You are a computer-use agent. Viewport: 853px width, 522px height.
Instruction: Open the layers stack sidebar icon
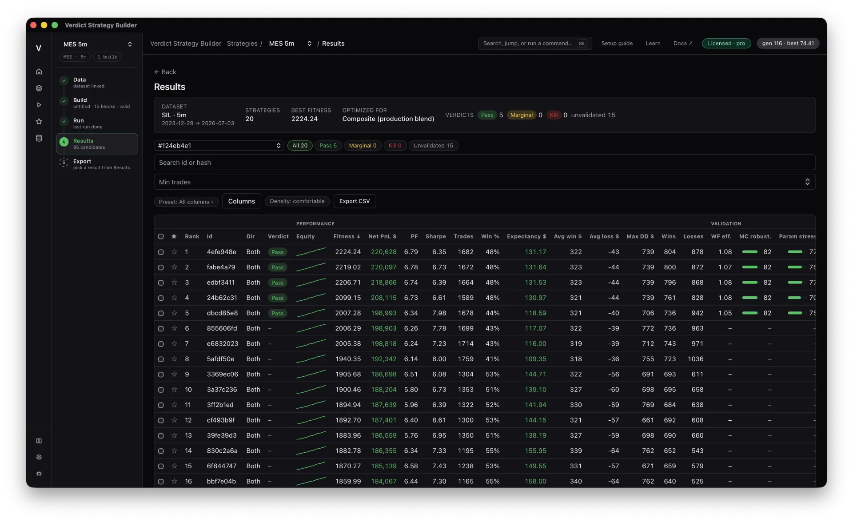(x=39, y=88)
